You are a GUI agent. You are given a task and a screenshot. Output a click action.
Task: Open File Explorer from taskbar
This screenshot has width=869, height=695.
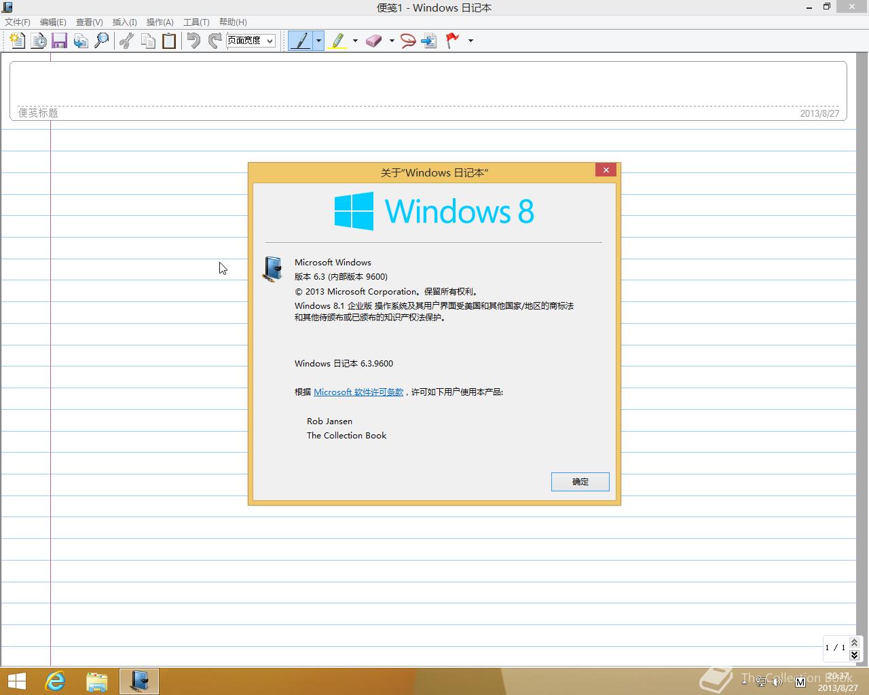point(97,681)
